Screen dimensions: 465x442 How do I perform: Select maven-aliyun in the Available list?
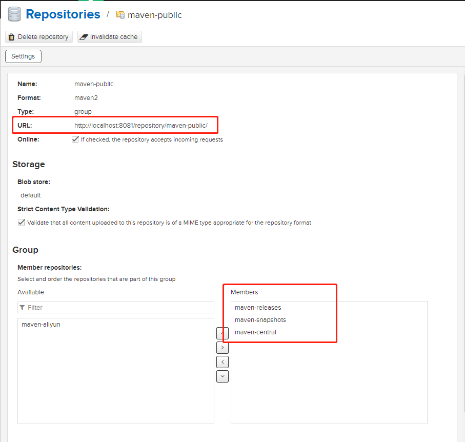41,325
